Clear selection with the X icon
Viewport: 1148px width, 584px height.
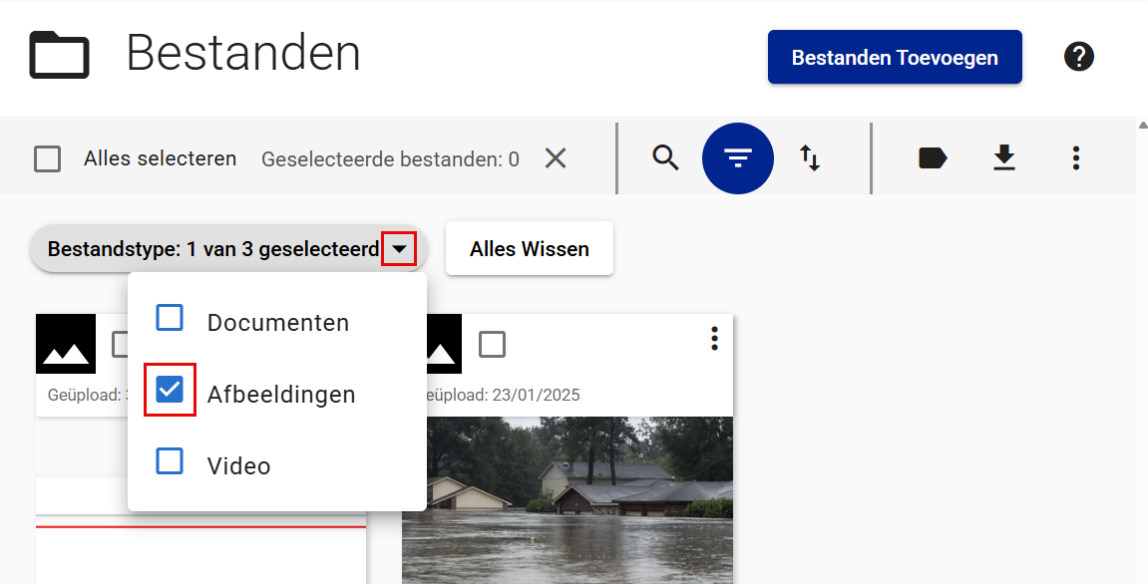click(556, 158)
